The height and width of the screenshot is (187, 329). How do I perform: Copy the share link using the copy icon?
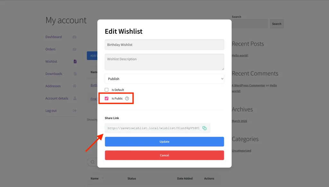205,128
